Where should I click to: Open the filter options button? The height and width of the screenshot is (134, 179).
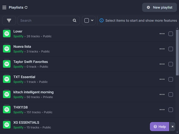point(9,20)
